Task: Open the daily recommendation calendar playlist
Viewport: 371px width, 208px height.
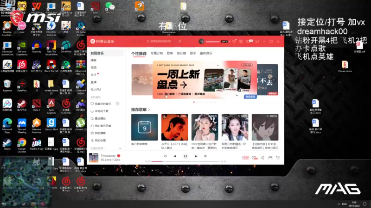Action: [144, 128]
